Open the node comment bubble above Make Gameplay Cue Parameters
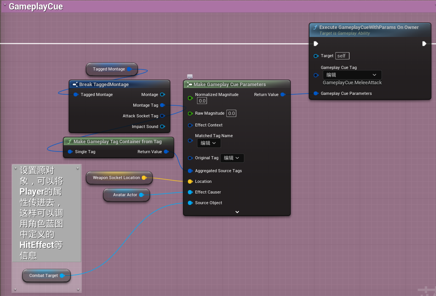This screenshot has height=296, width=436. pos(190,77)
